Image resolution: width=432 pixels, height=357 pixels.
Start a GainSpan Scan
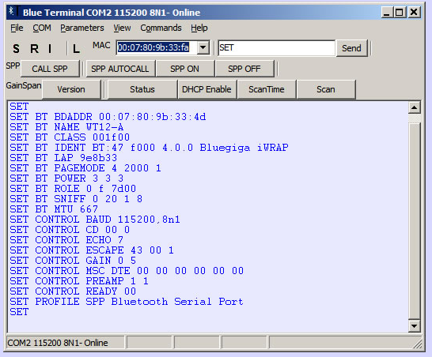tap(326, 89)
